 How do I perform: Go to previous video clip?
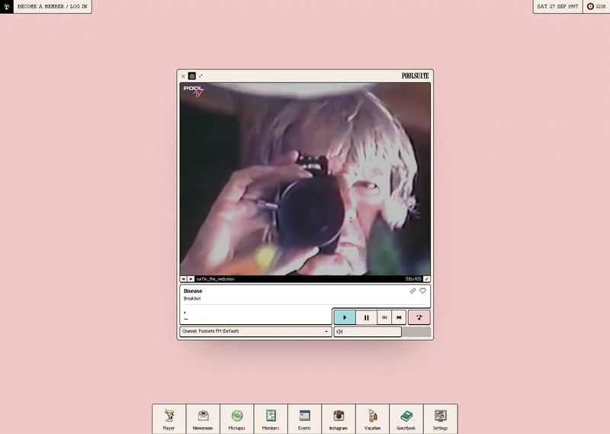point(183,279)
